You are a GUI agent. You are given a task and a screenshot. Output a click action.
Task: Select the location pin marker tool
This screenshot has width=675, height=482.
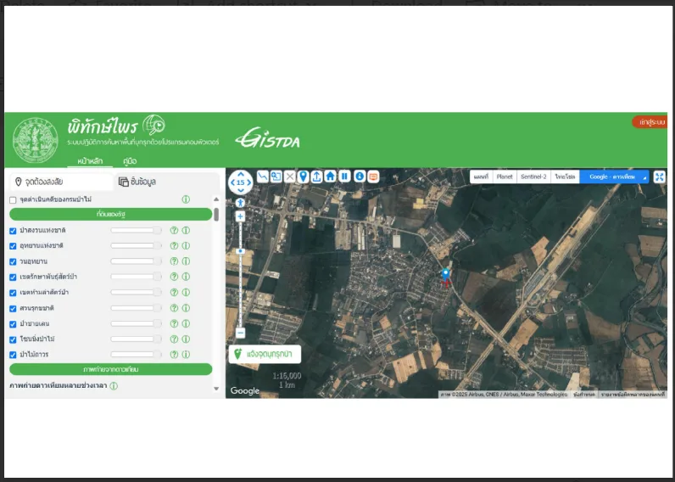[x=303, y=177]
